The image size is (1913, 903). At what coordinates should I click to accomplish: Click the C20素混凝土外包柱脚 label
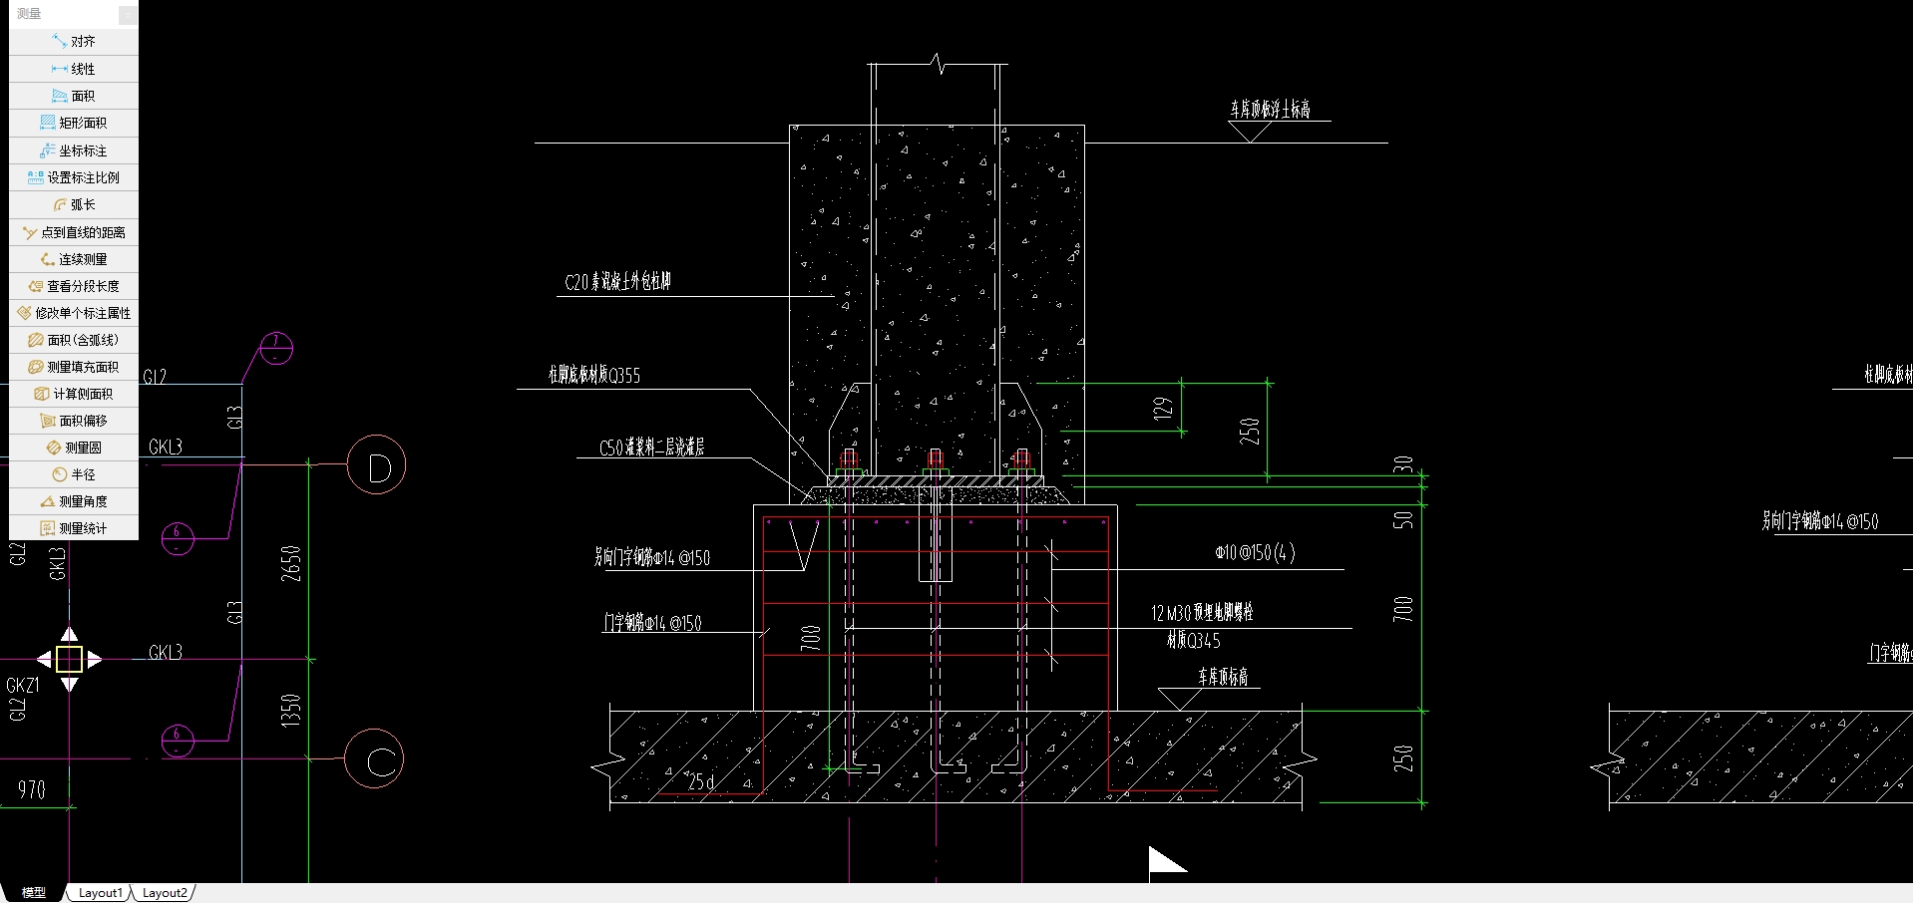[x=617, y=282]
